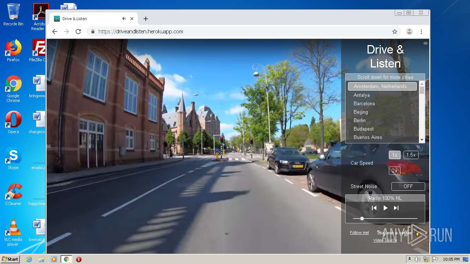Set car speed to 1.5x
The height and width of the screenshot is (264, 470).
tap(411, 155)
